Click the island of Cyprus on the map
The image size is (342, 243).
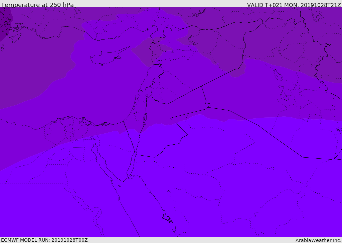pyautogui.click(x=107, y=57)
